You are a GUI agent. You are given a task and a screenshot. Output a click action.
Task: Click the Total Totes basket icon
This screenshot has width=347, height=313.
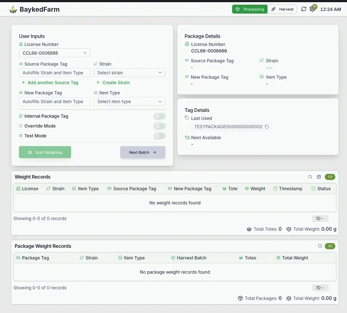[249, 229]
